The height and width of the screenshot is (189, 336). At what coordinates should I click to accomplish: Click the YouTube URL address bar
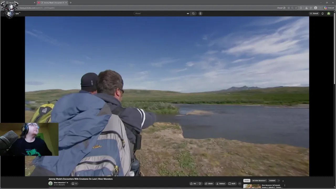click(x=147, y=8)
